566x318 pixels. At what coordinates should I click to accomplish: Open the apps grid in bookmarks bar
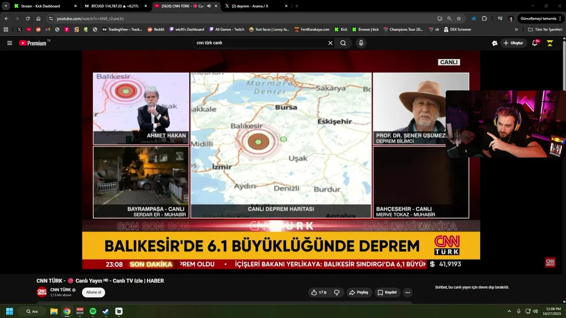6,30
